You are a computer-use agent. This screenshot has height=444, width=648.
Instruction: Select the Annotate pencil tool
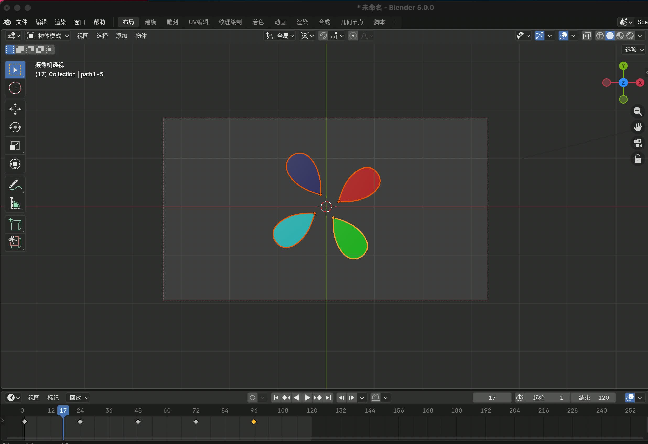tap(15, 185)
